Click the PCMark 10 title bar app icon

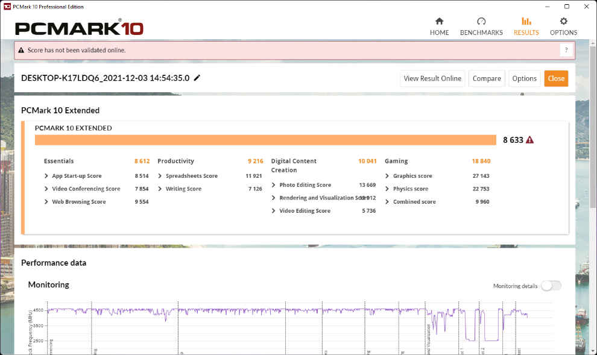[x=7, y=7]
